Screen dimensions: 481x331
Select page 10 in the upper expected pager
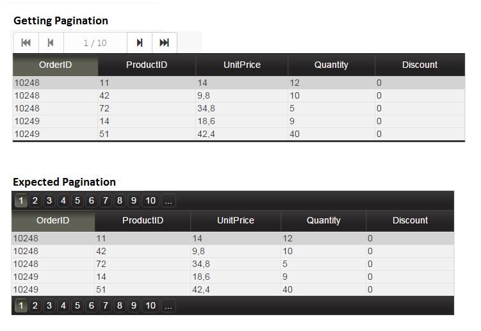(x=151, y=200)
